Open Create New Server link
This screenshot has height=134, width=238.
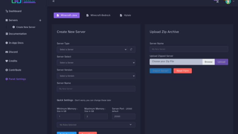tap(26, 27)
